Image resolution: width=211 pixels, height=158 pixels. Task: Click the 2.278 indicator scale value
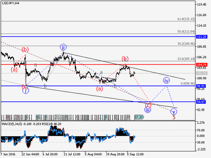200,122
